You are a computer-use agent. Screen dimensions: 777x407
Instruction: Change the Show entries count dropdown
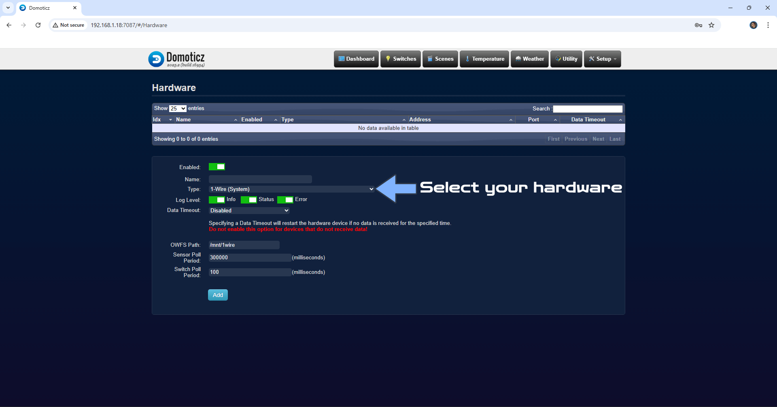(x=178, y=108)
